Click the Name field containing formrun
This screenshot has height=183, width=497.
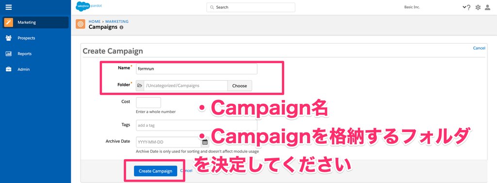coord(197,69)
